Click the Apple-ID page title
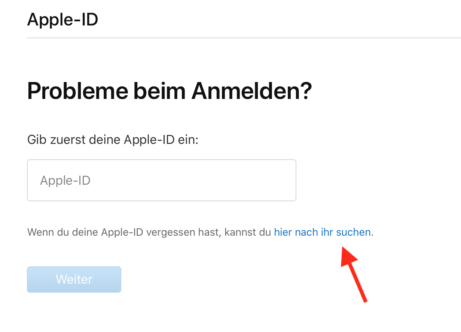This screenshot has width=461, height=332. click(62, 19)
